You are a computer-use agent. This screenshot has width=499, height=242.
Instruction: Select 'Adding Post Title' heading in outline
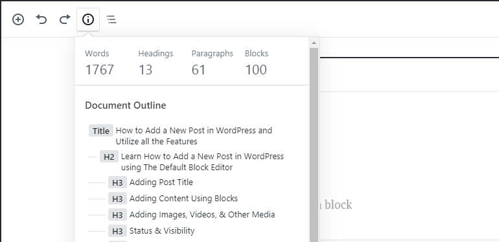click(x=161, y=182)
